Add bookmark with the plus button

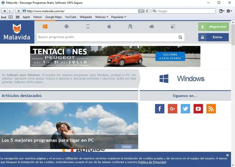tap(19, 11)
